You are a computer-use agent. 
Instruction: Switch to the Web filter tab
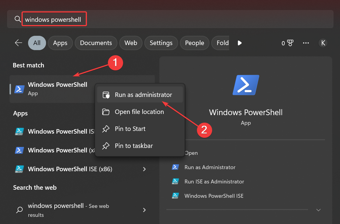[x=131, y=43]
